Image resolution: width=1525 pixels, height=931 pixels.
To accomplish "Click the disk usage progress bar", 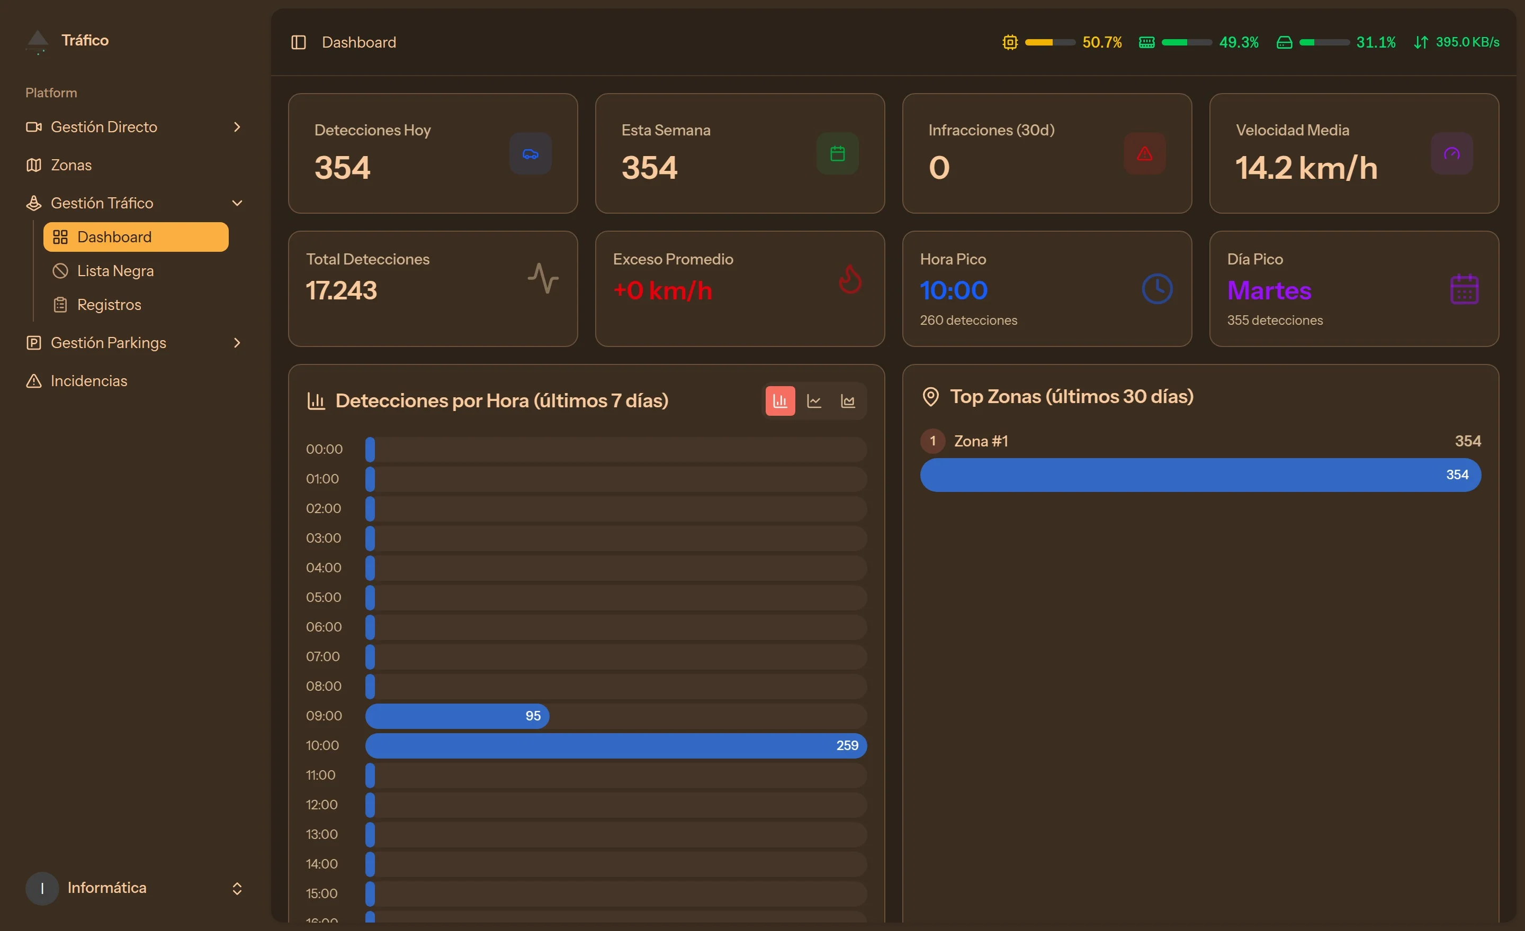I will coord(1324,42).
